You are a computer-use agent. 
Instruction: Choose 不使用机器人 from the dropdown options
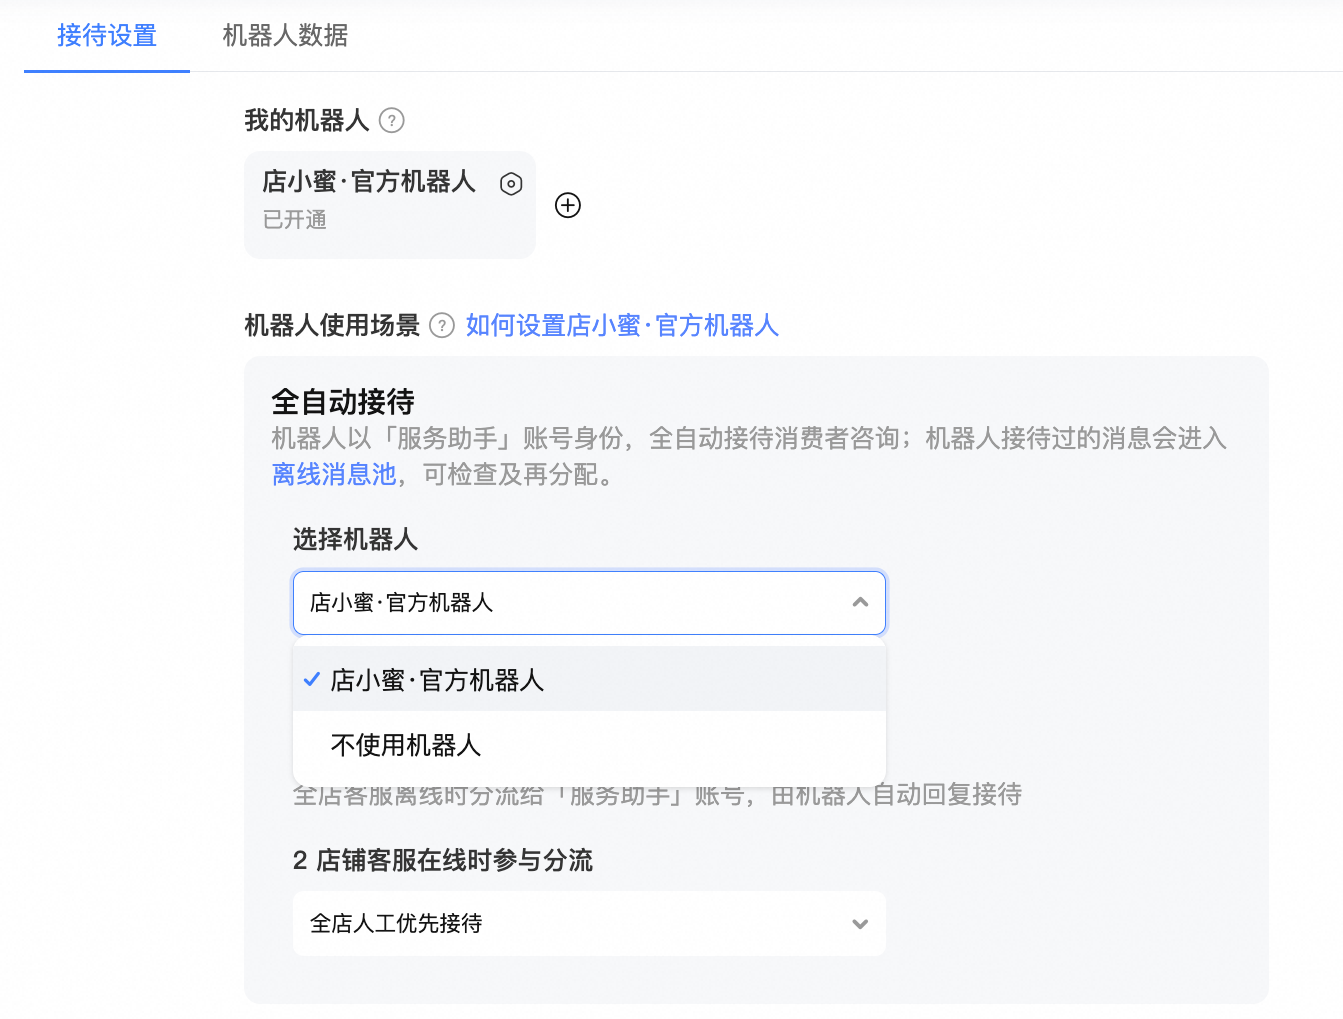click(403, 745)
